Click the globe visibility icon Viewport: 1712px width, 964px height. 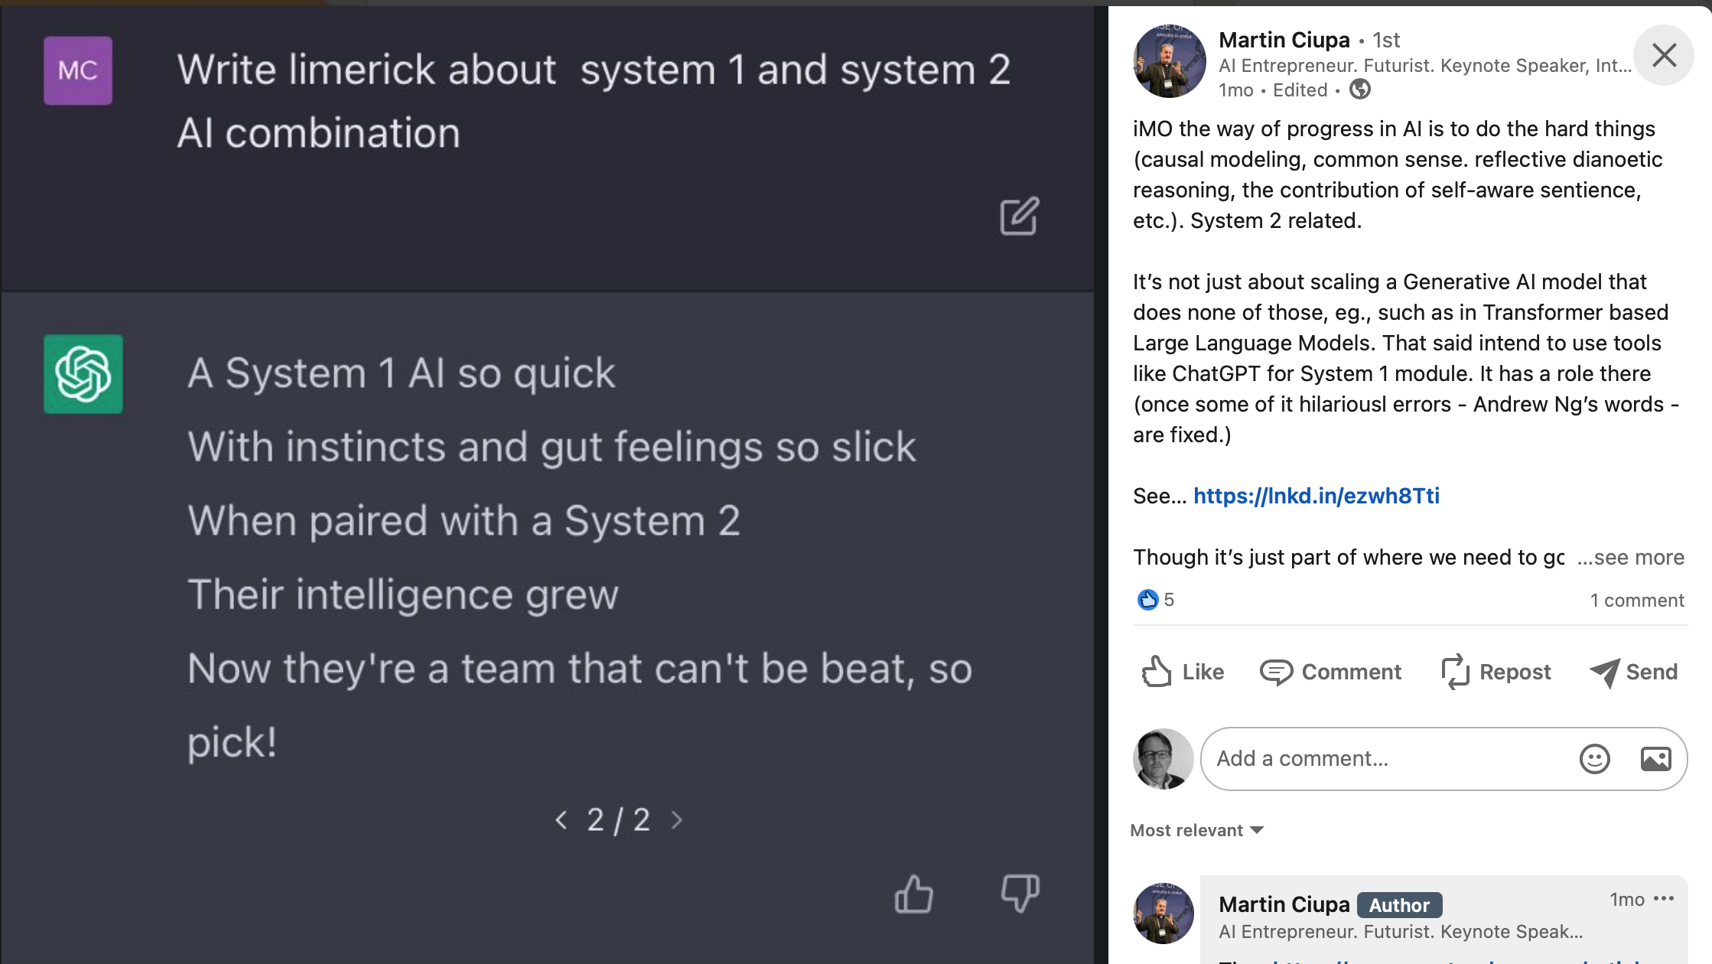(x=1360, y=90)
